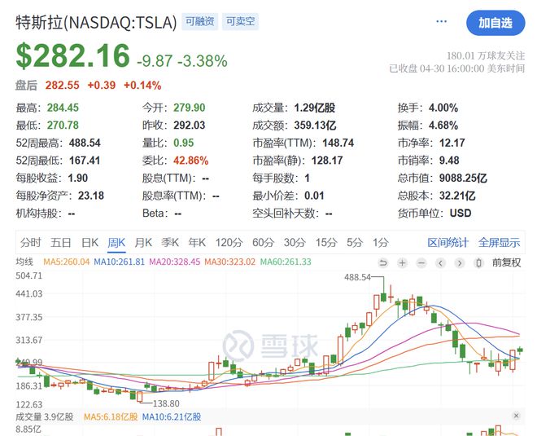Click the 52周最低 167.41 value

click(x=85, y=161)
